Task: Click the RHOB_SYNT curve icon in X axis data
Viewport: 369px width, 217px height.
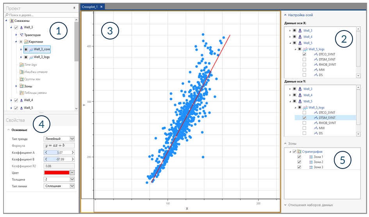Action: pyautogui.click(x=316, y=65)
